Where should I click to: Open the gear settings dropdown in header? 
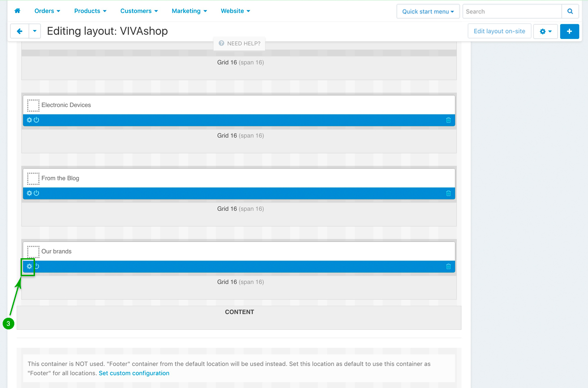point(545,31)
